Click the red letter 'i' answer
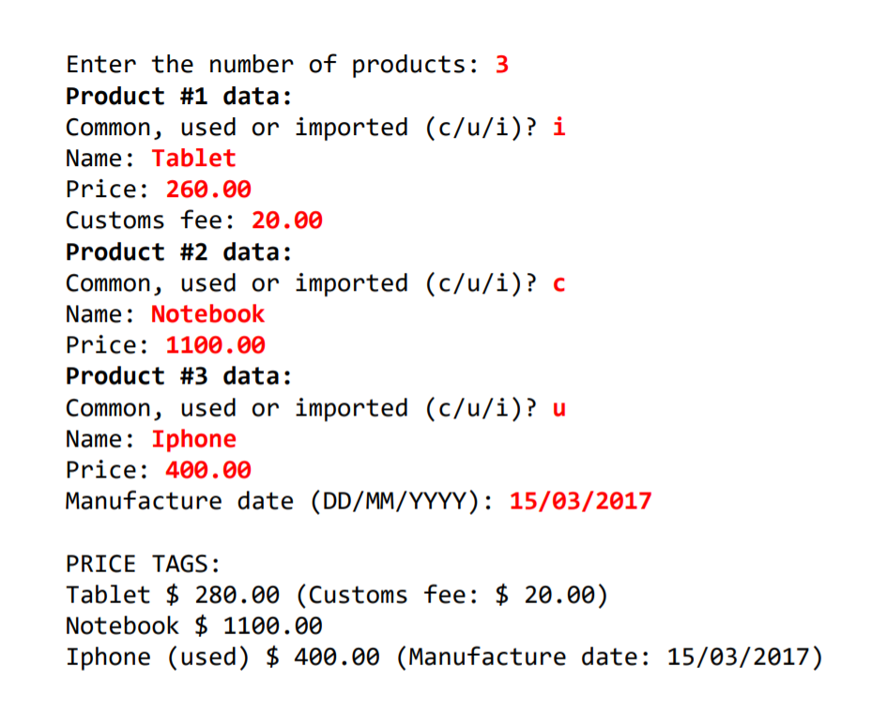871x712 pixels. point(558,128)
